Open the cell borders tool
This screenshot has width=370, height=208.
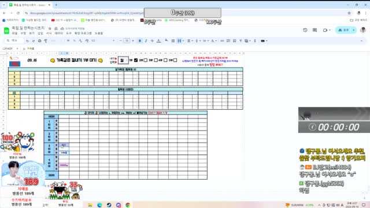click(x=173, y=41)
